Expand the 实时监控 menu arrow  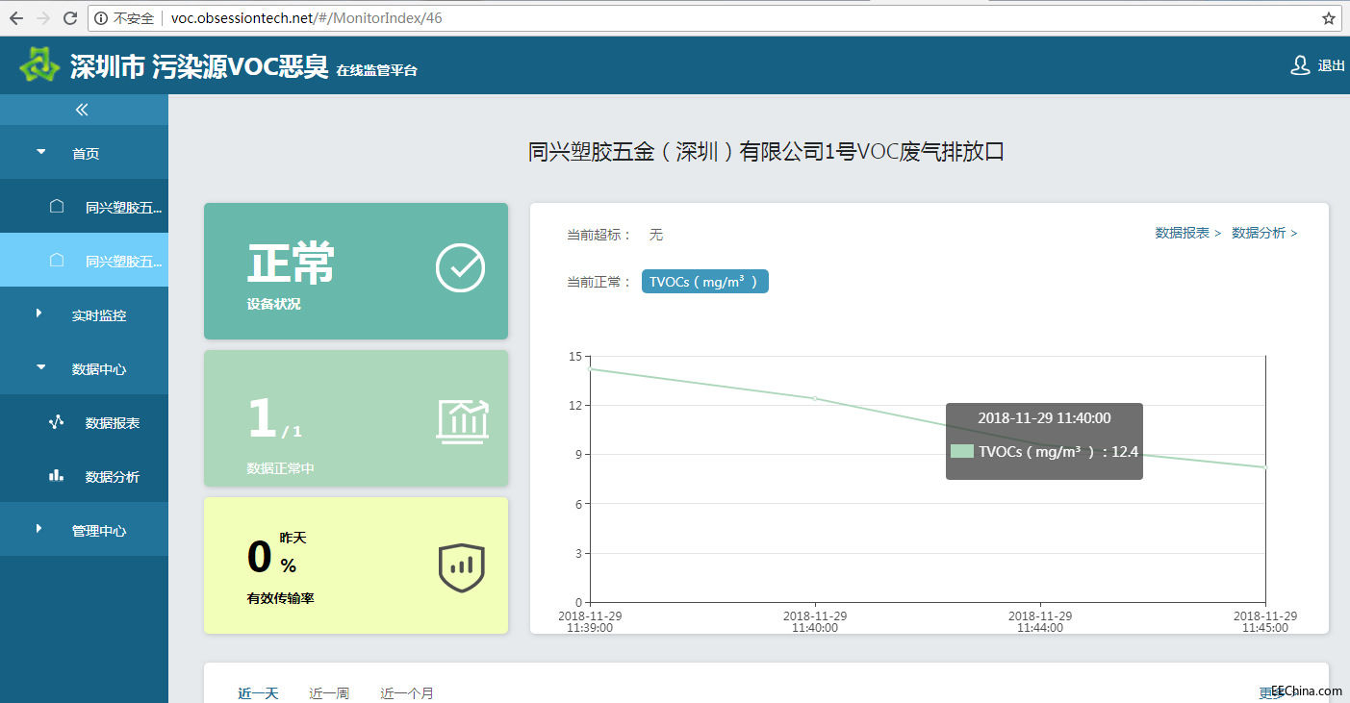pyautogui.click(x=39, y=314)
